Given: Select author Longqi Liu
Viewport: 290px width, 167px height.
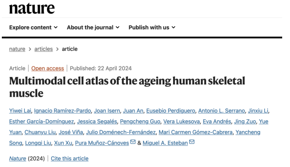Looking at the screenshot, I should pyautogui.click(x=38, y=143).
